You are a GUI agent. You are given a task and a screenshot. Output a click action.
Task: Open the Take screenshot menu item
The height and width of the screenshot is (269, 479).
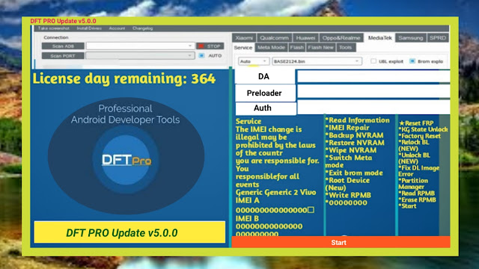[x=53, y=28]
